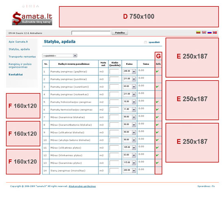Open info checkmark for Pamatų hidroizoliacijos įrengimas
Screen dimensions: 224x198
(x=157, y=102)
